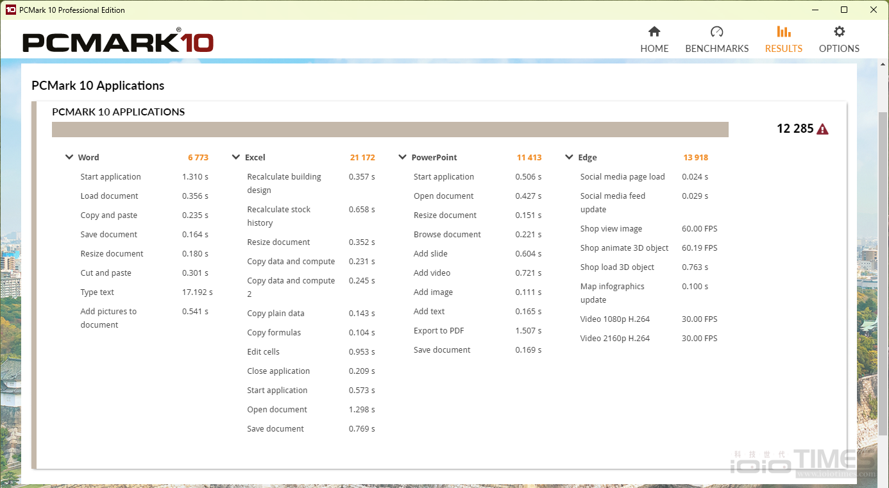Go to the OPTIONS tab label
889x488 pixels.
click(x=839, y=49)
